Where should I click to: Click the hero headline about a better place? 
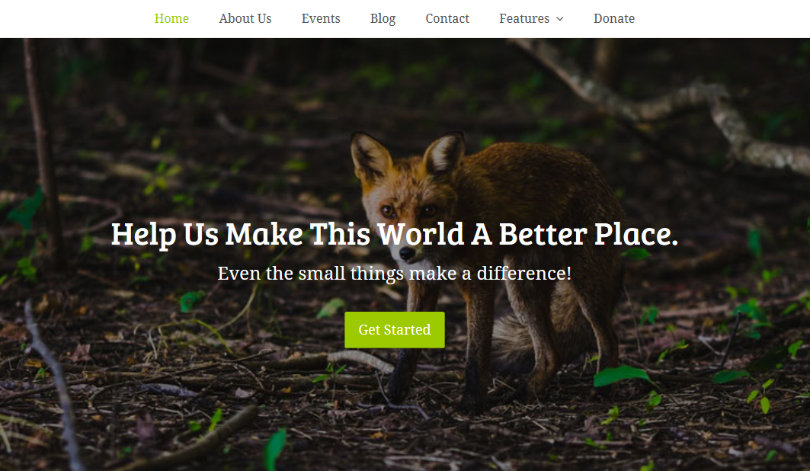[395, 234]
